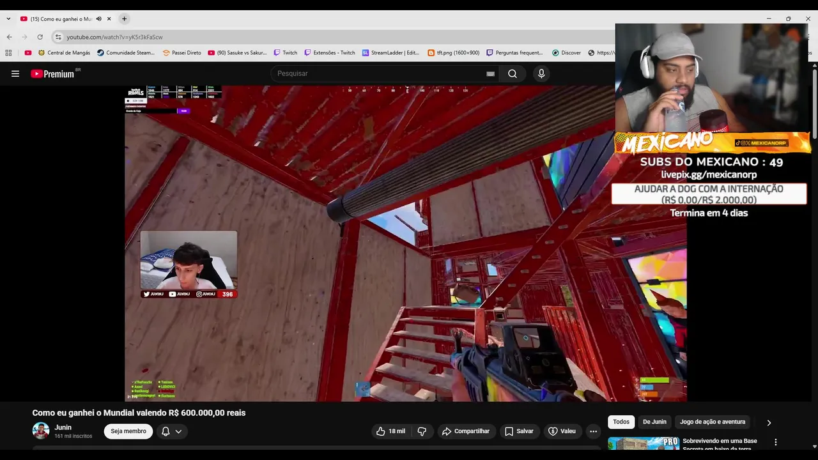Open Perguntas frequent... bookmark
The image size is (818, 460).
(514, 53)
